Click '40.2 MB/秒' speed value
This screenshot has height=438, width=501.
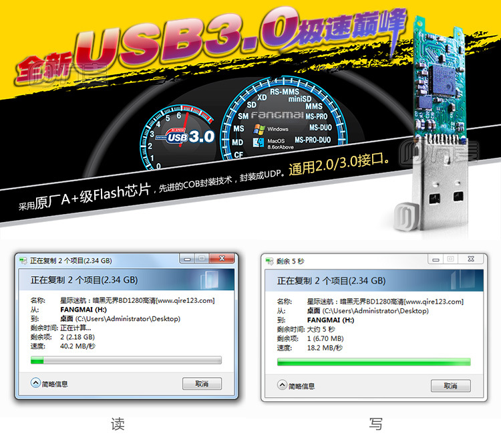(77, 346)
